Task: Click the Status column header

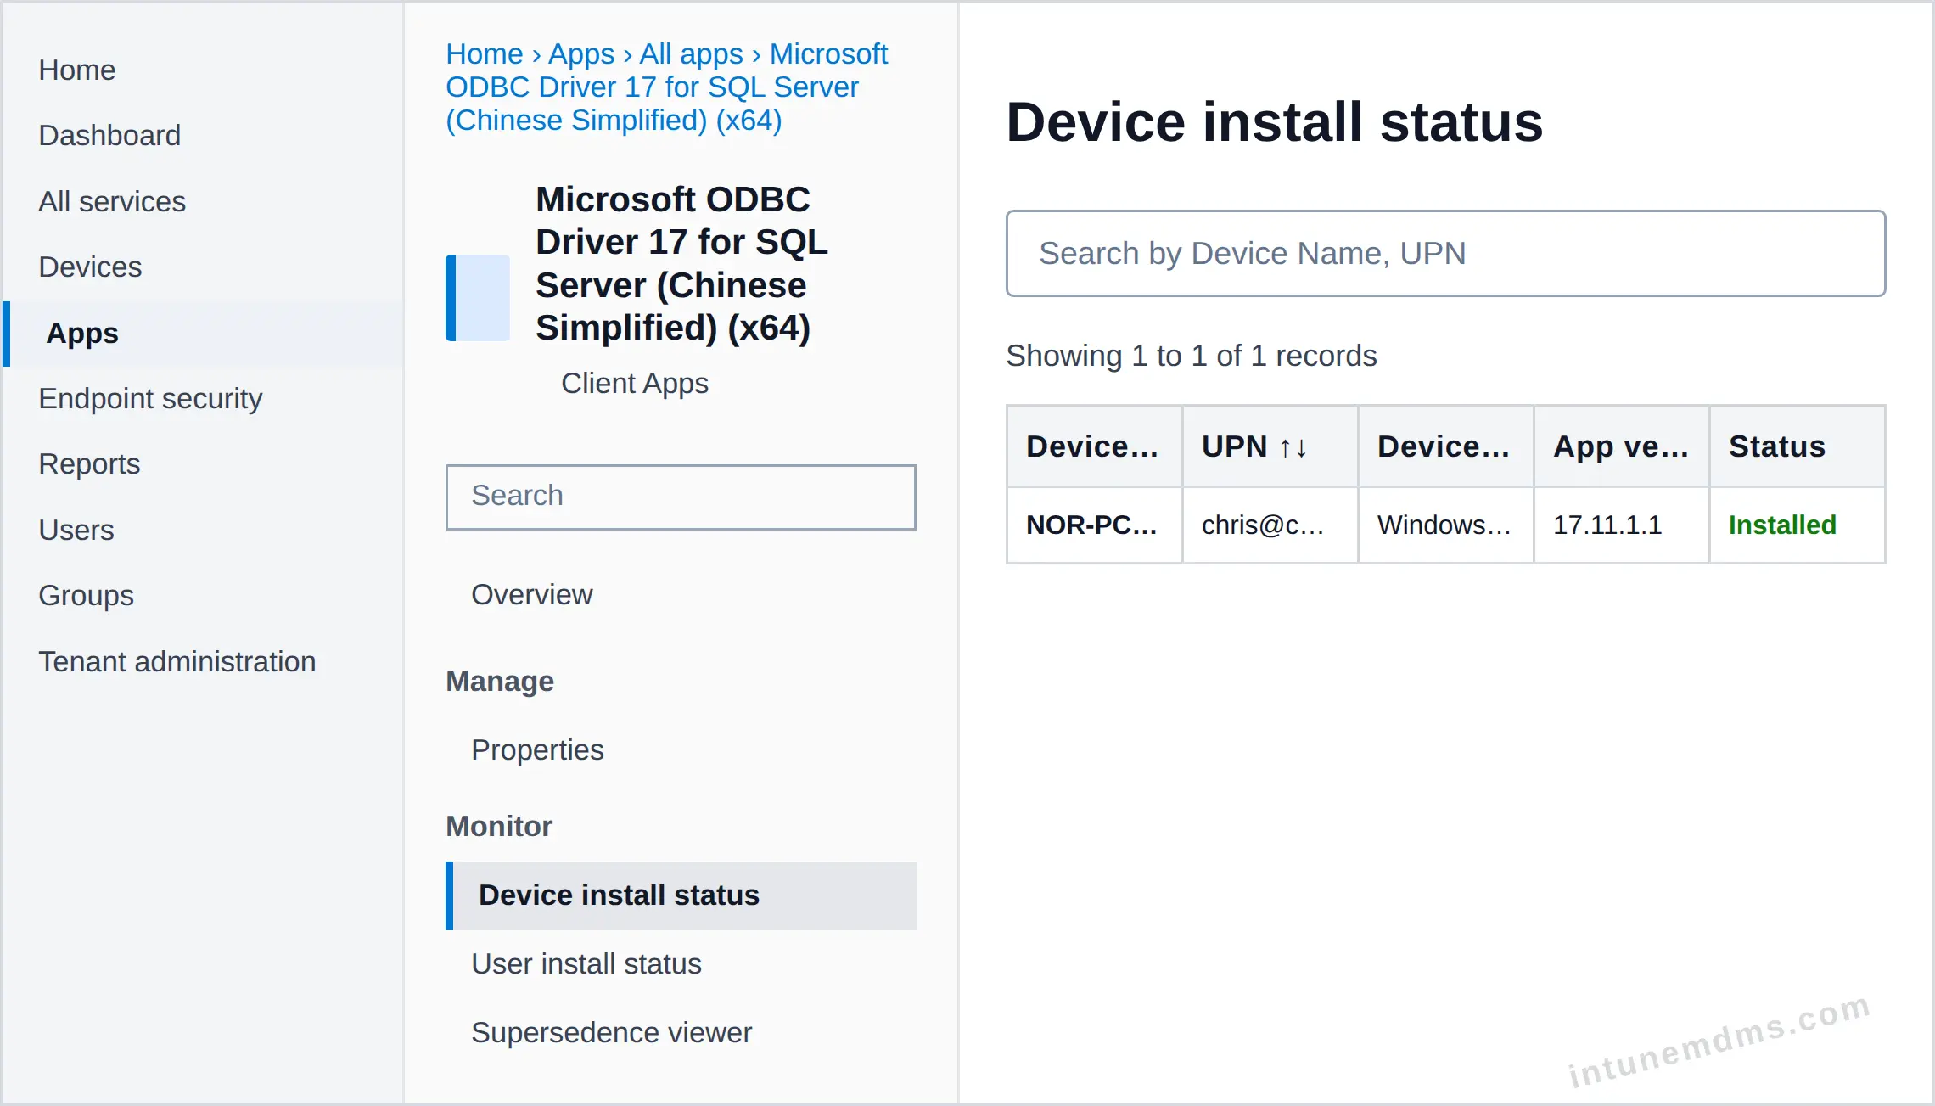Action: [x=1797, y=446]
